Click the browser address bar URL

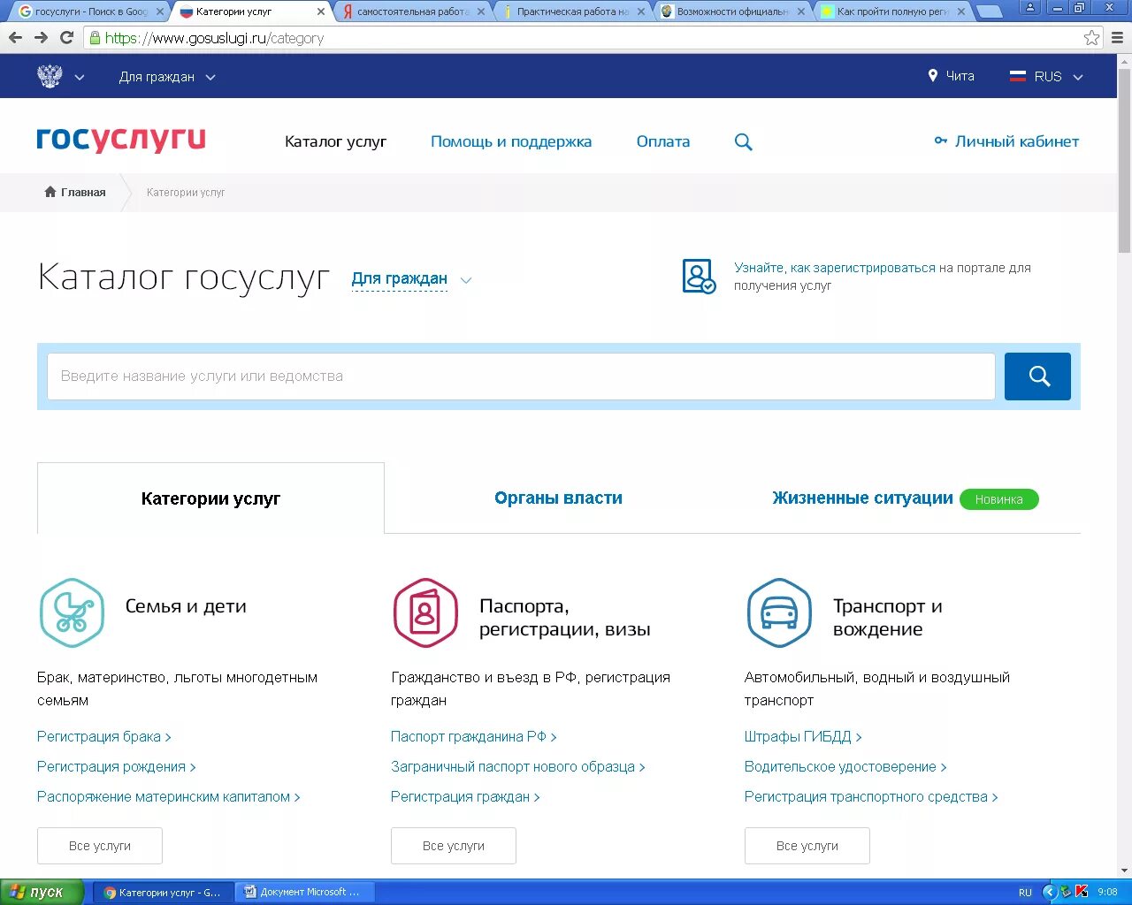214,38
